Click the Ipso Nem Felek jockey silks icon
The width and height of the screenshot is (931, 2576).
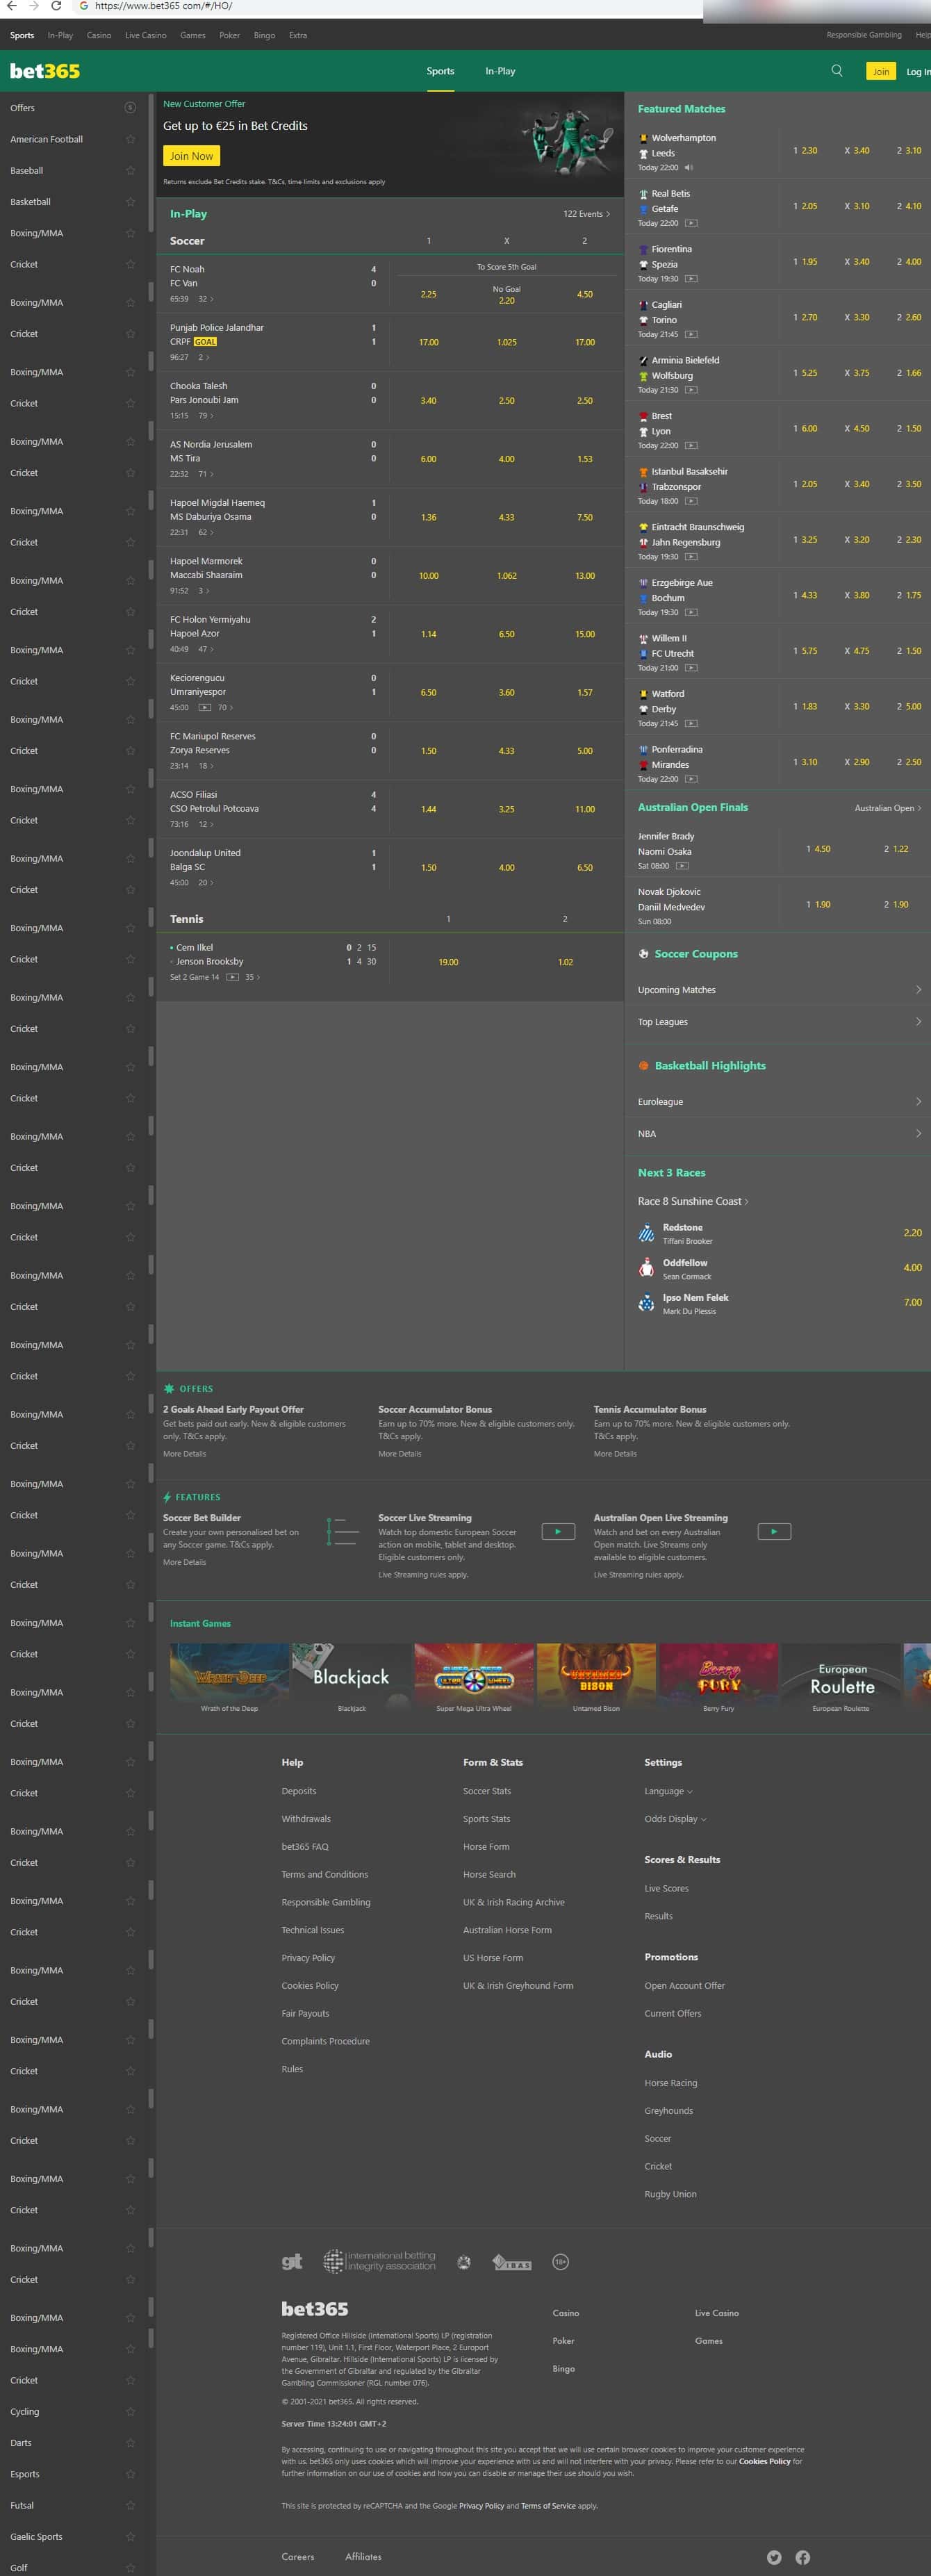pos(647,1303)
